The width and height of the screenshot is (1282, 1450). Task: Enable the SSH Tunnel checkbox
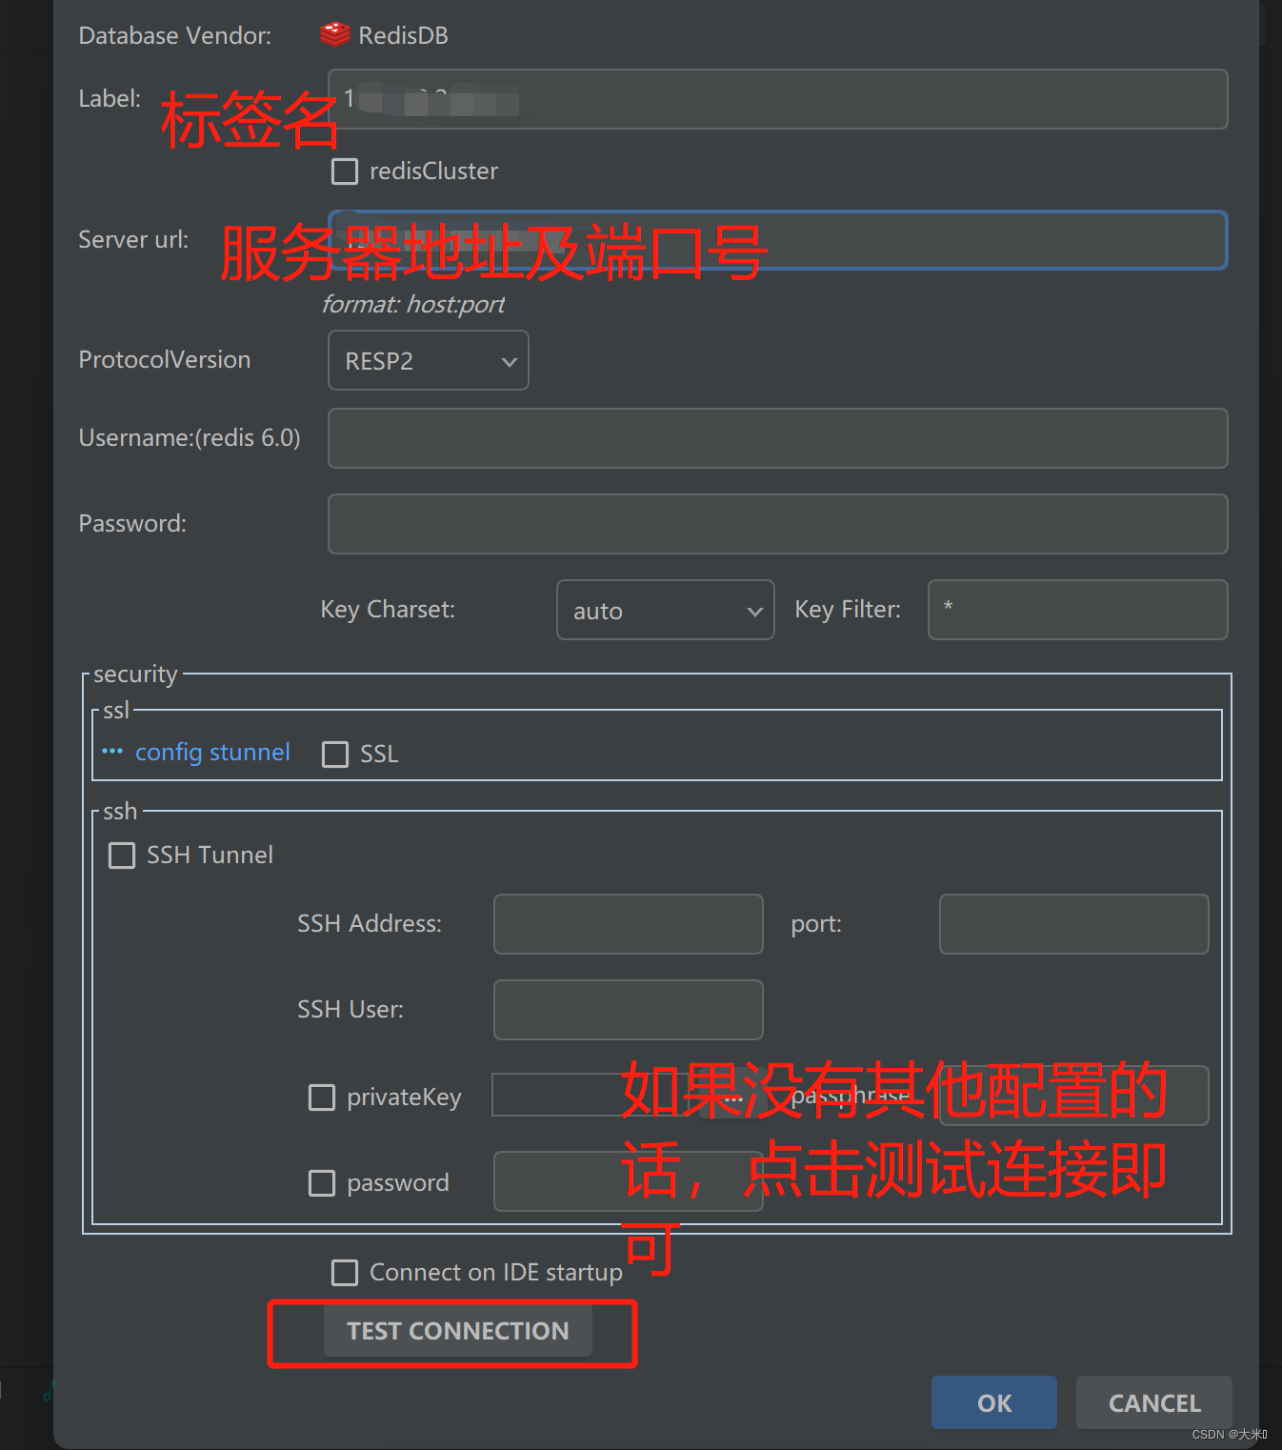122,856
